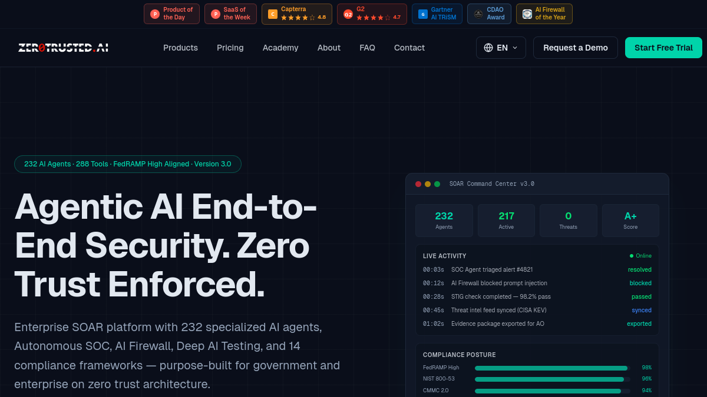The width and height of the screenshot is (707, 397).
Task: Click the green window dot in SOAR Command Center
Action: tap(437, 184)
